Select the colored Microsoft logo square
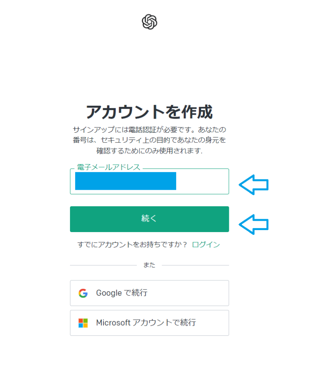The height and width of the screenshot is (366, 309). [83, 323]
